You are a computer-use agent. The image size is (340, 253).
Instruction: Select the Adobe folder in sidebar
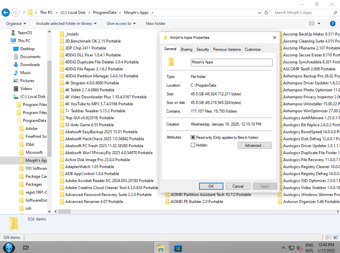point(31,129)
